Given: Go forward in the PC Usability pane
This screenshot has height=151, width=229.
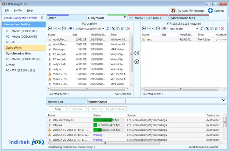Looking at the screenshot, I should [55, 28].
